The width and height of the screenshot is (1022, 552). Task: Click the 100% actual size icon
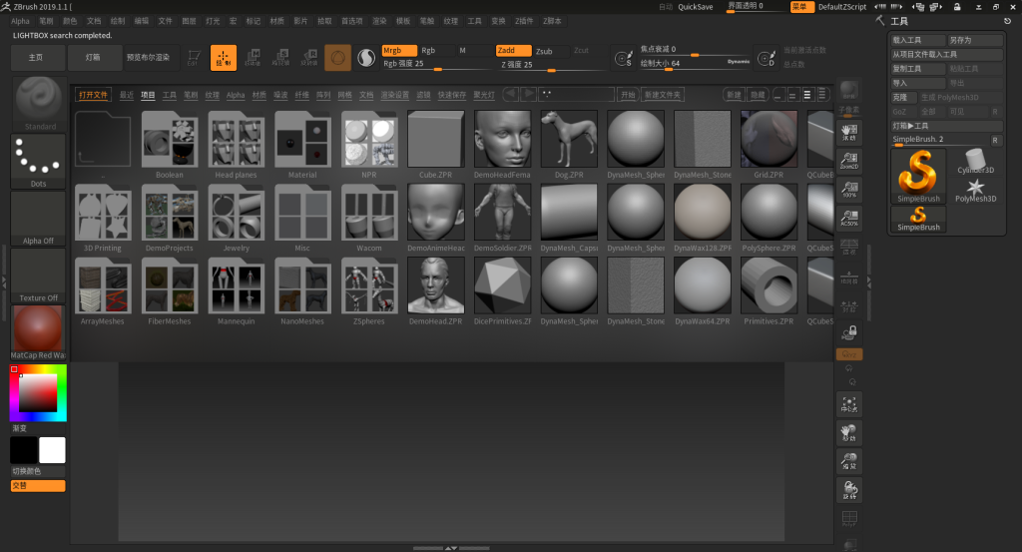[x=849, y=190]
